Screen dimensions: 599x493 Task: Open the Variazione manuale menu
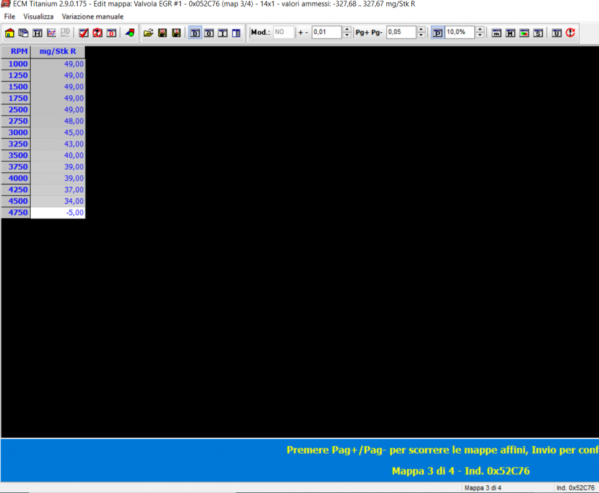93,16
